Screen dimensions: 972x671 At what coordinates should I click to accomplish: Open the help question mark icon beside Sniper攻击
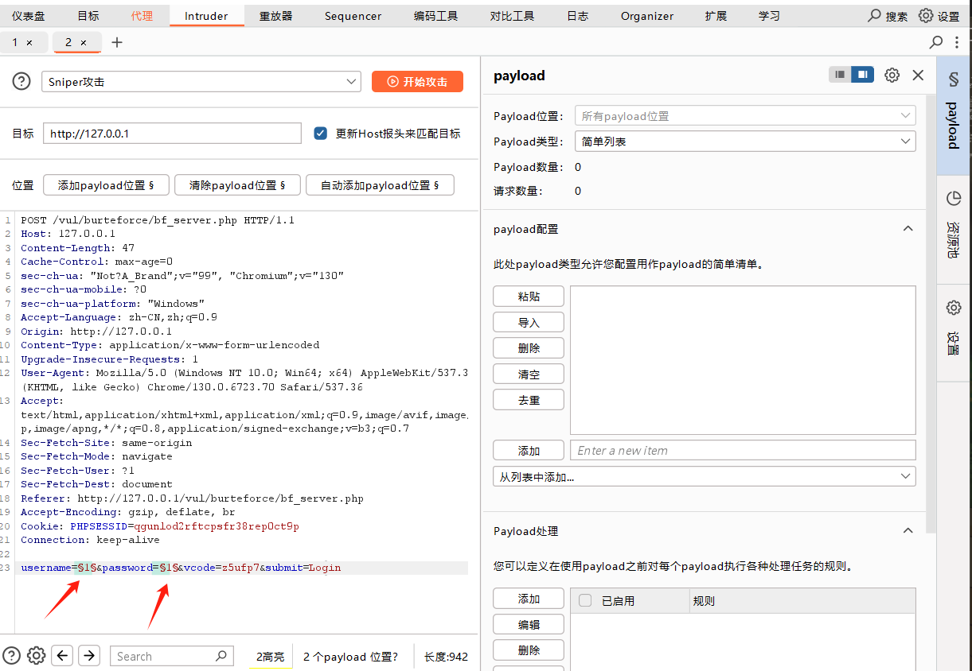[21, 81]
